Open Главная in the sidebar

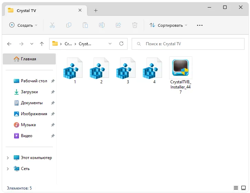coord(29,59)
